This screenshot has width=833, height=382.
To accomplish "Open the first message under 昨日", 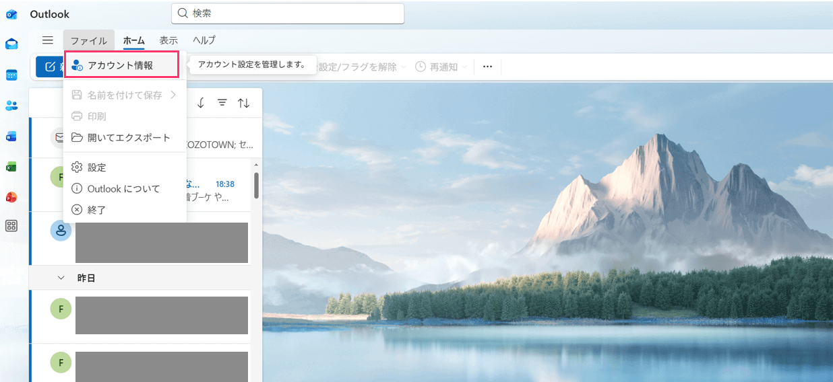I will click(x=140, y=316).
